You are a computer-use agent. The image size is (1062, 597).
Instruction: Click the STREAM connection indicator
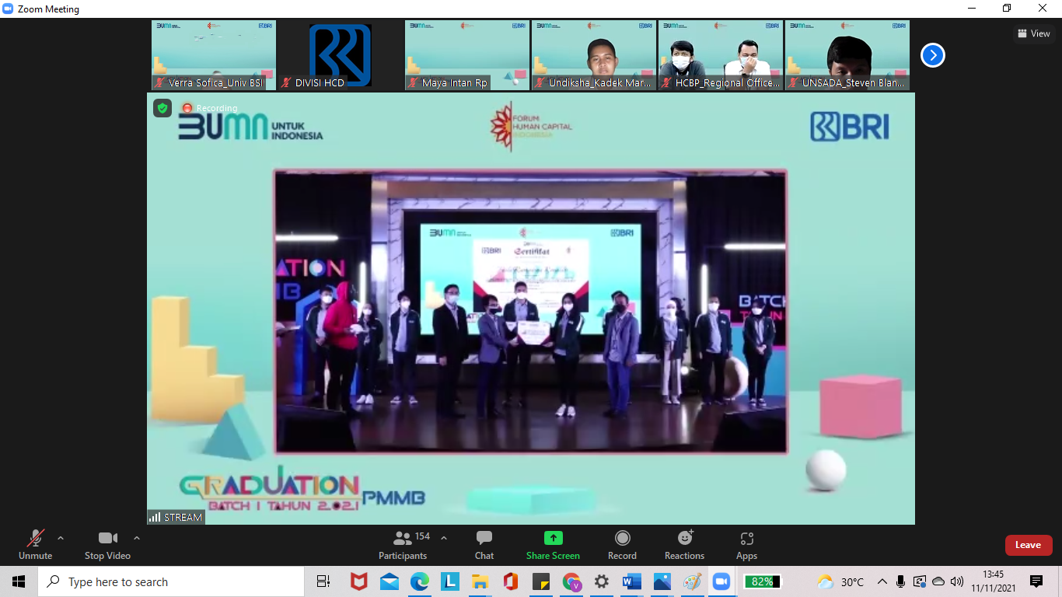coord(176,517)
